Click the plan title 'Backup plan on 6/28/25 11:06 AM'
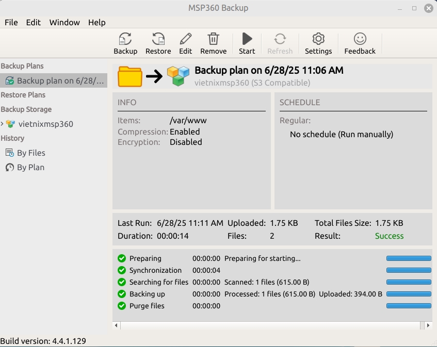This screenshot has height=347, width=437. (x=269, y=70)
